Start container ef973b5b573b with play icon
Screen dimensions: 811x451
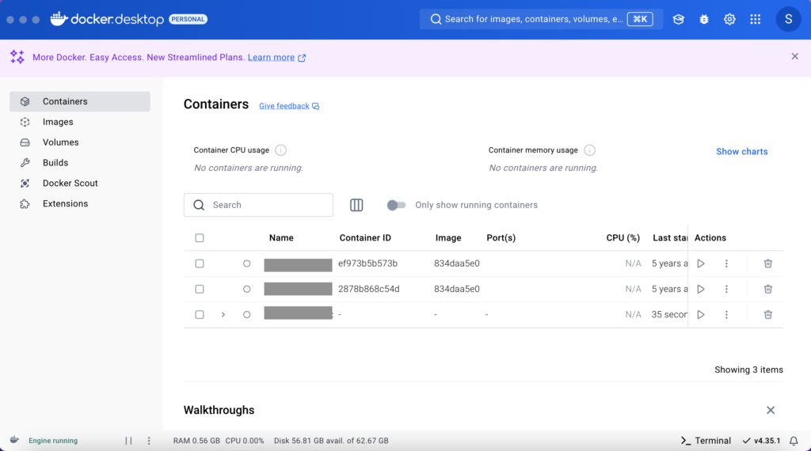tap(700, 263)
